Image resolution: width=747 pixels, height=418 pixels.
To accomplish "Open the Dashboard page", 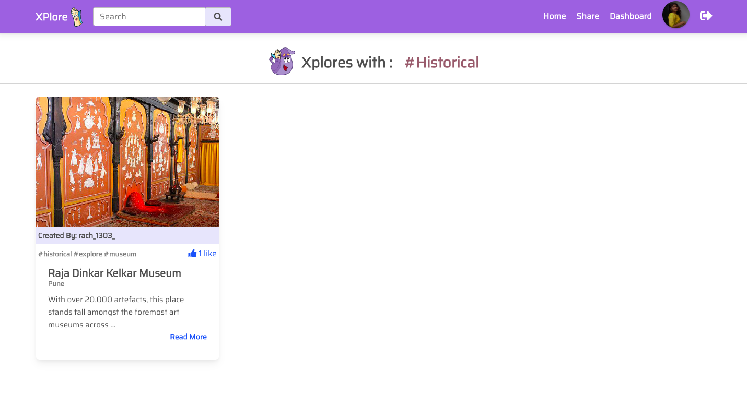I will click(x=630, y=16).
